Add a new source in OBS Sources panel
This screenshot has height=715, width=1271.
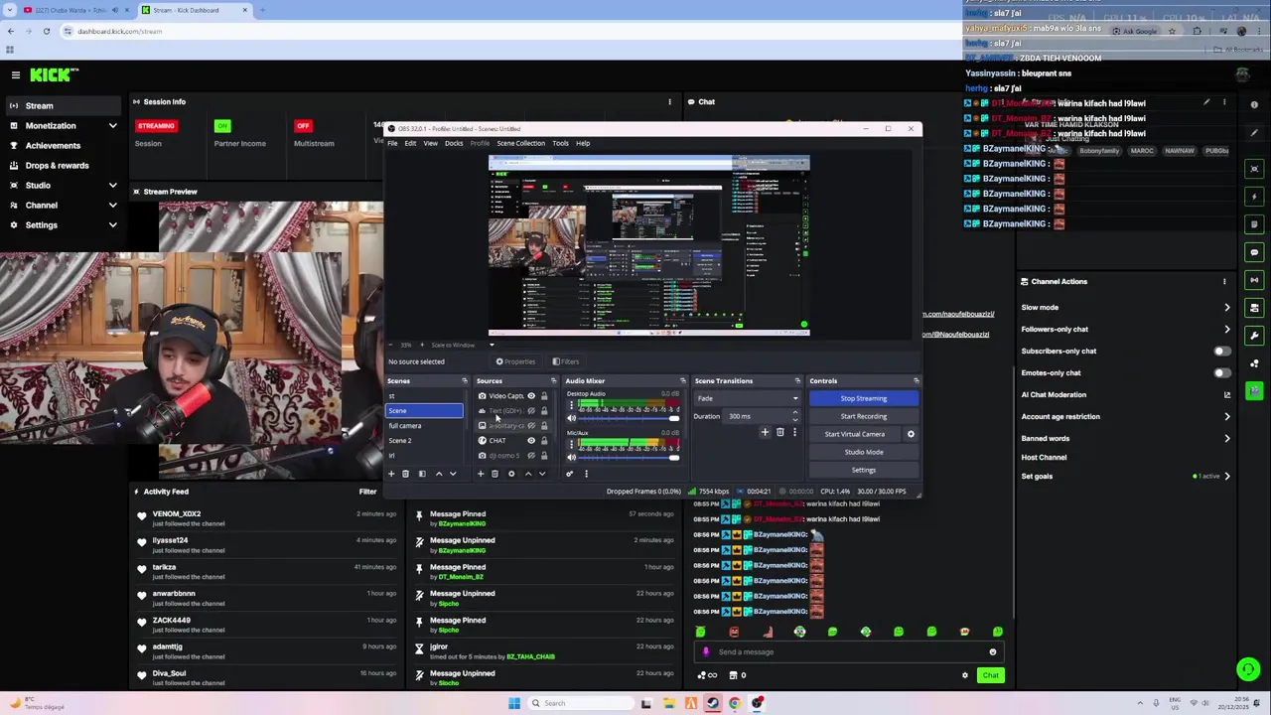(481, 474)
